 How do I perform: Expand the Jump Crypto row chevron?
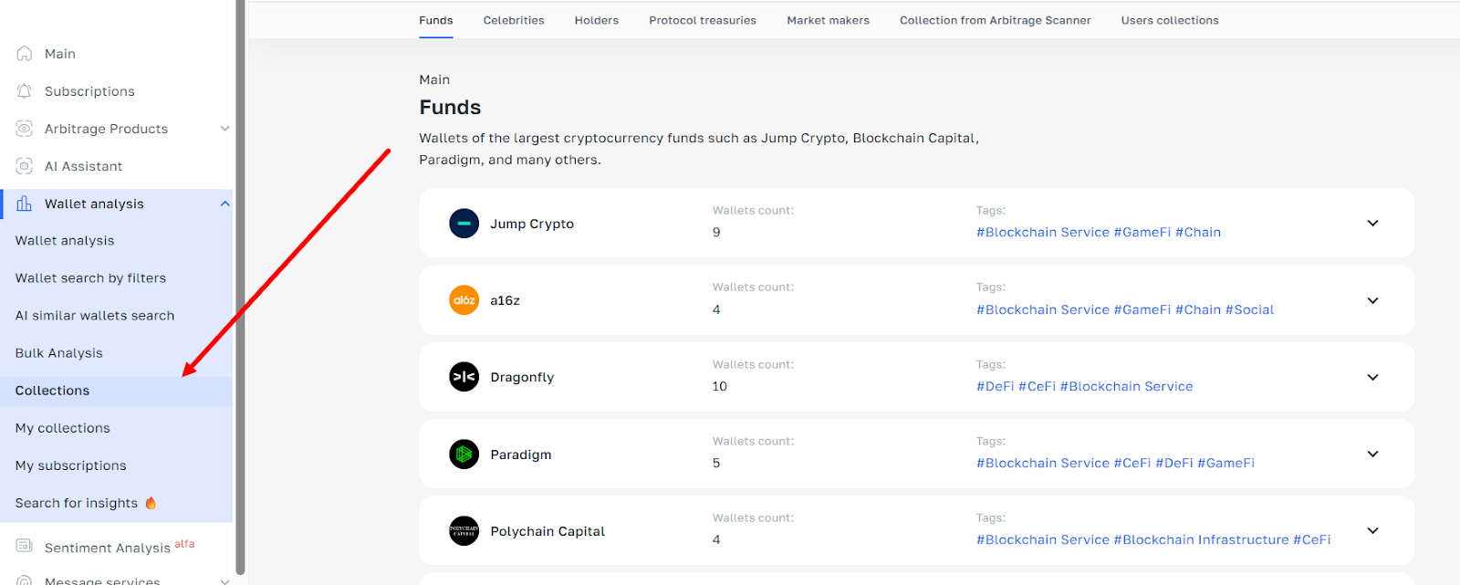[1372, 224]
